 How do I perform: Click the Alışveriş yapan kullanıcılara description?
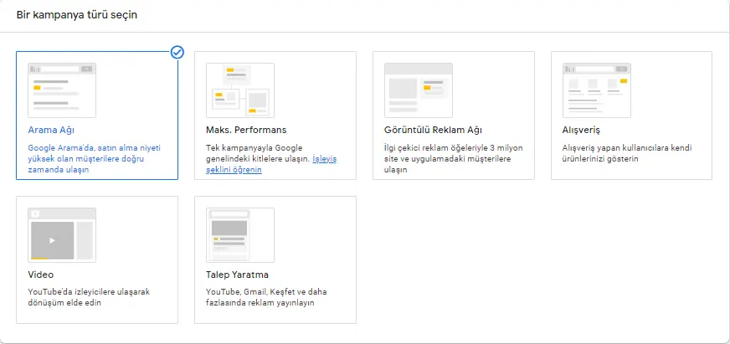627,154
